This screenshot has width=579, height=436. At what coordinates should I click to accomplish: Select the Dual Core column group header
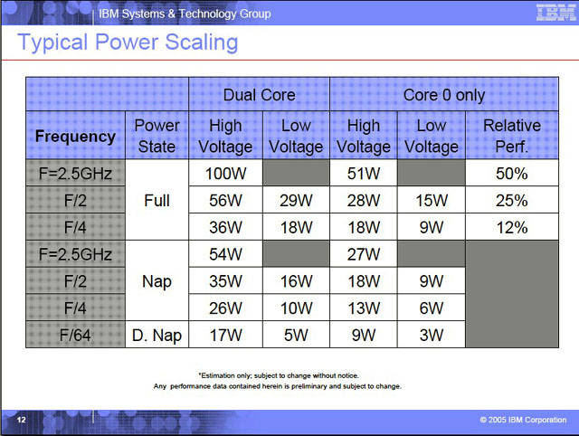(259, 95)
